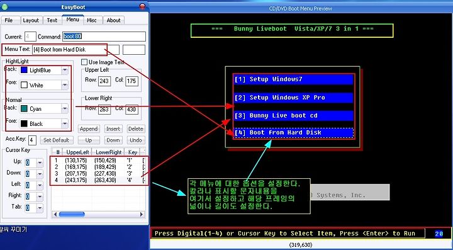The width and height of the screenshot is (453, 250).
Task: Click the Up button to move item
Action: click(89, 140)
